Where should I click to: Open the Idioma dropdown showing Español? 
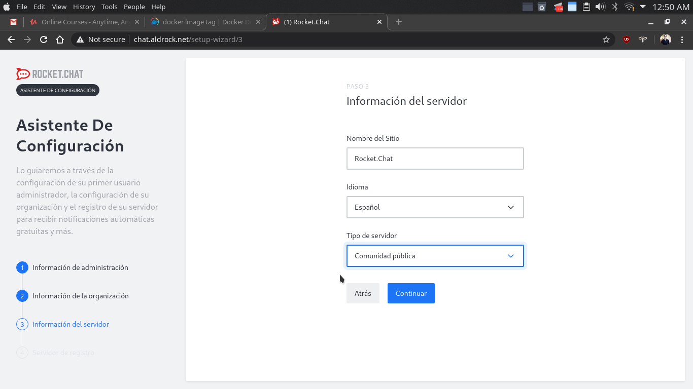[x=435, y=207]
